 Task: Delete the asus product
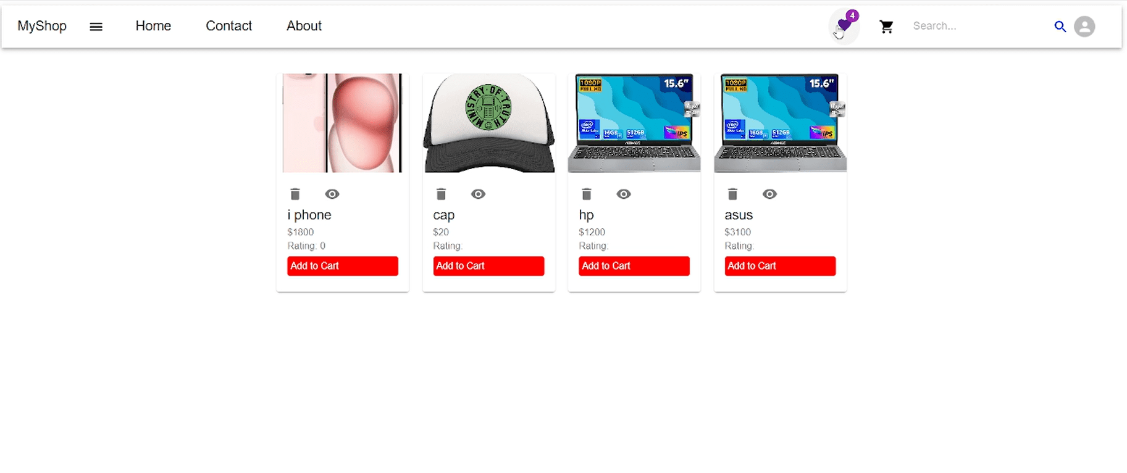732,194
